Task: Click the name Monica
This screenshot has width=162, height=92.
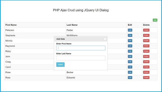Action: pyautogui.click(x=9, y=41)
